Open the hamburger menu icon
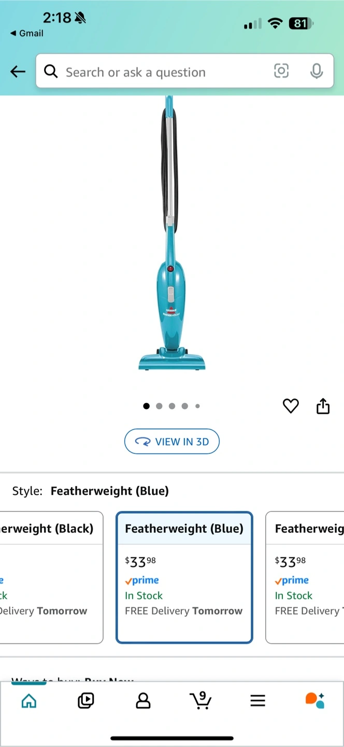Screen dimensions: 344x747 pyautogui.click(x=257, y=701)
